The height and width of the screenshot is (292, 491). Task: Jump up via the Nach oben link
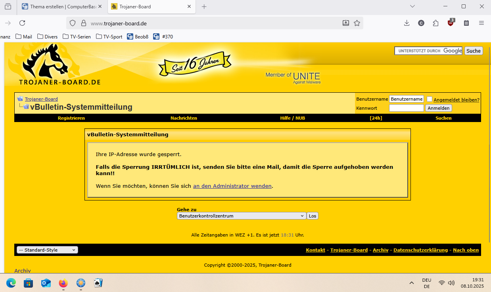(466, 250)
